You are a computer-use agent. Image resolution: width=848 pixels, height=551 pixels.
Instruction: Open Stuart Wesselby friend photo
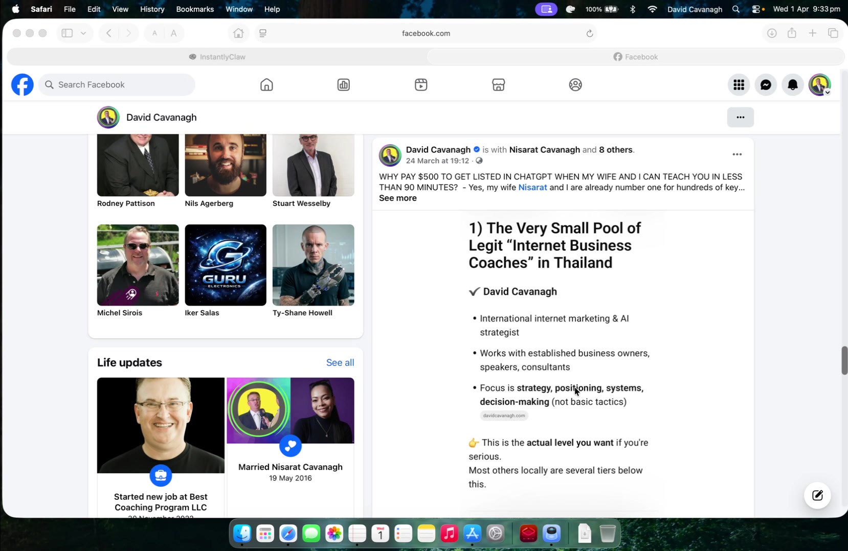tap(314, 165)
